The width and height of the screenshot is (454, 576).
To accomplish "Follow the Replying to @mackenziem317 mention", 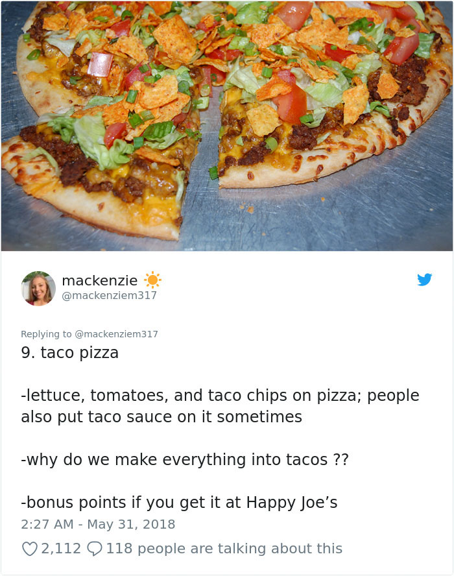I will tap(116, 334).
